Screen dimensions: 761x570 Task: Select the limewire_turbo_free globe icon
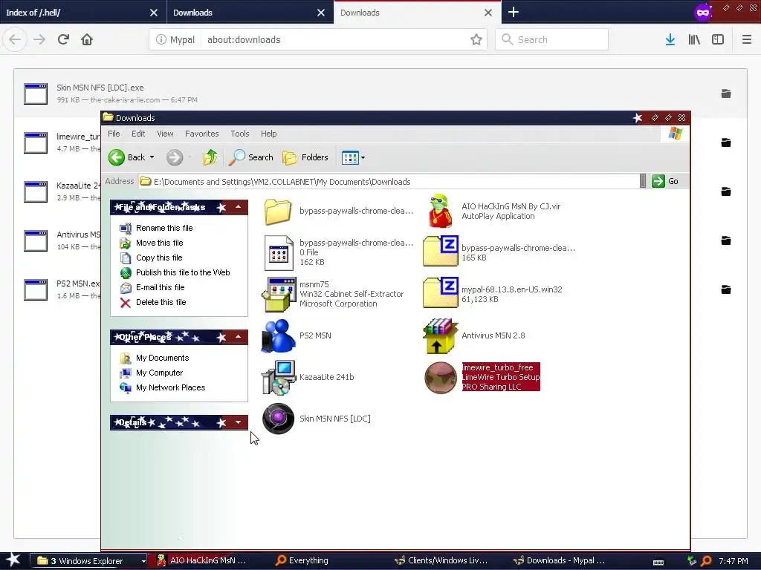[440, 378]
